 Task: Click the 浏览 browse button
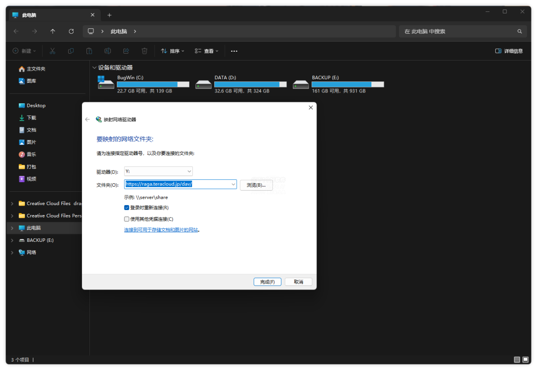click(x=256, y=185)
